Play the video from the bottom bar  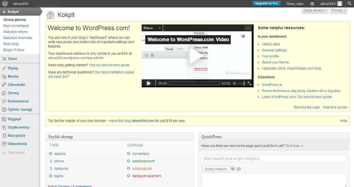pos(149,83)
